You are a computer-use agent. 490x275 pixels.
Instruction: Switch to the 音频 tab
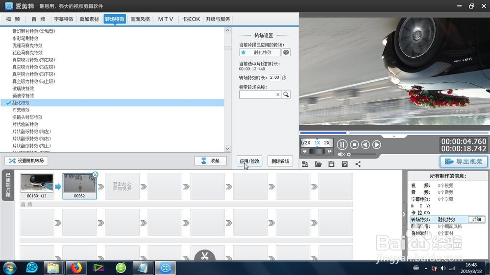tap(38, 19)
